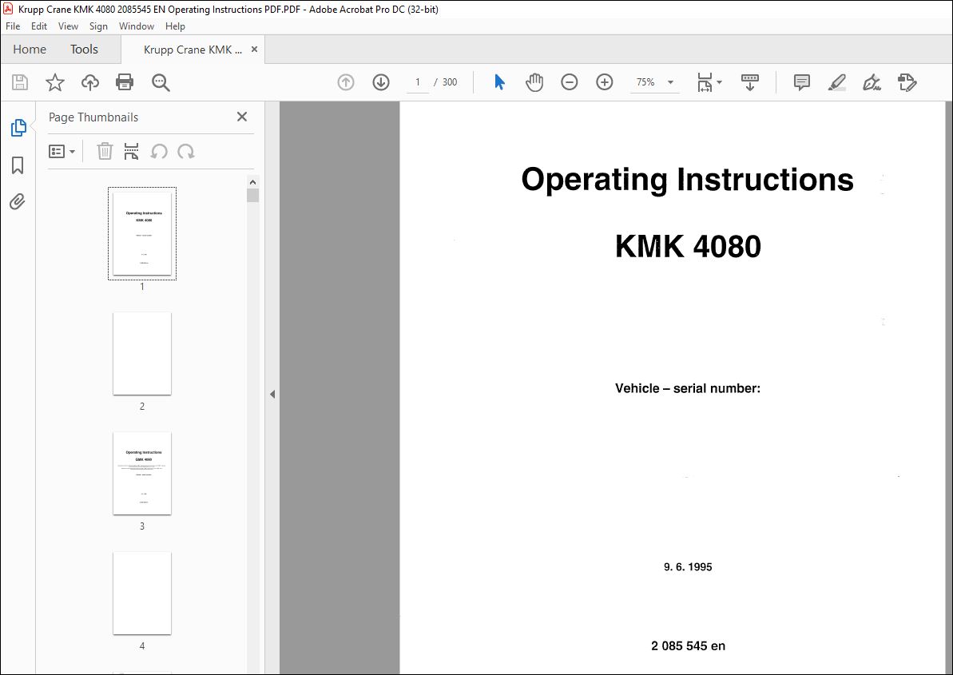Collapse the navigation pane with the arrow
The width and height of the screenshot is (953, 675).
pos(272,395)
